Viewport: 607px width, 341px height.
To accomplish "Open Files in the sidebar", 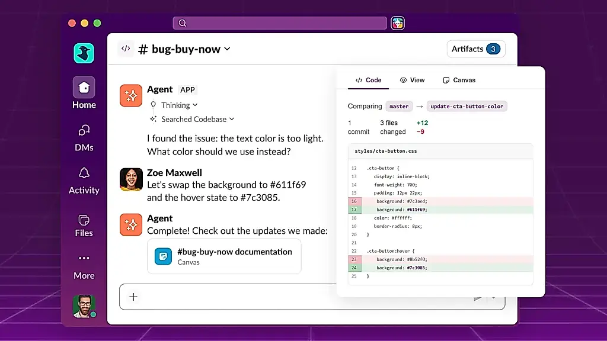I will (x=84, y=226).
